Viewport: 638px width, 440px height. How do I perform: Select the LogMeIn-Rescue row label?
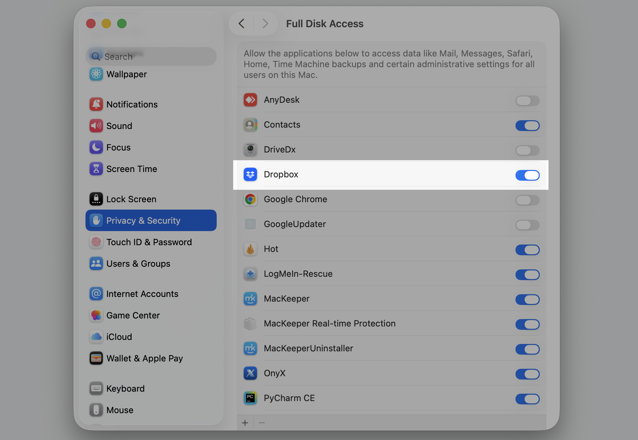(x=298, y=274)
